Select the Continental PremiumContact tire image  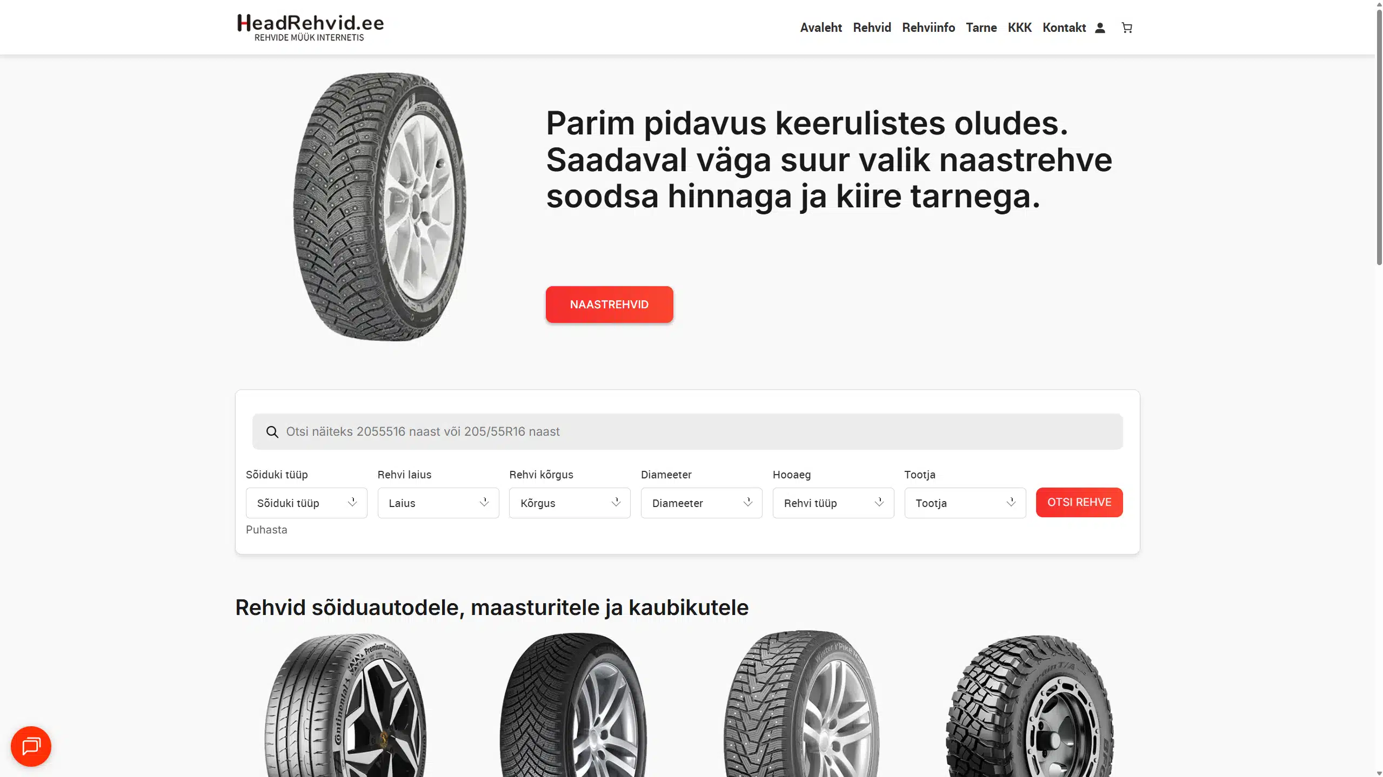346,705
